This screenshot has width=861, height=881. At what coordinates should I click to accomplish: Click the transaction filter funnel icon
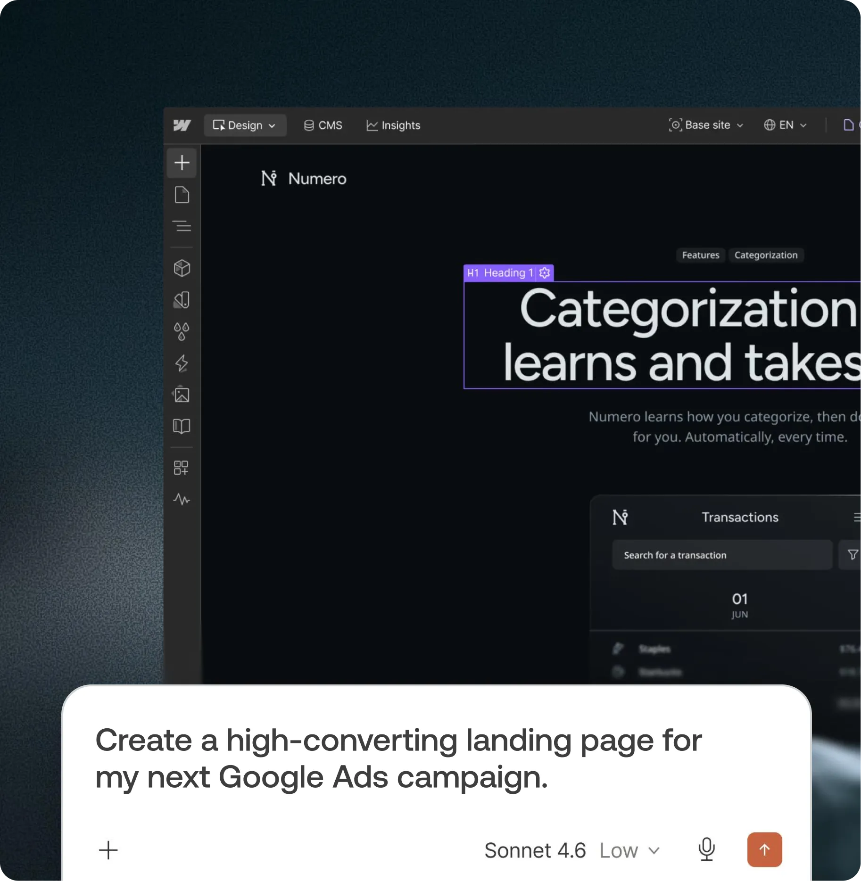(852, 555)
